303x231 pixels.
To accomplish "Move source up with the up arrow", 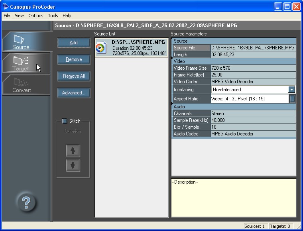I will (73, 151).
